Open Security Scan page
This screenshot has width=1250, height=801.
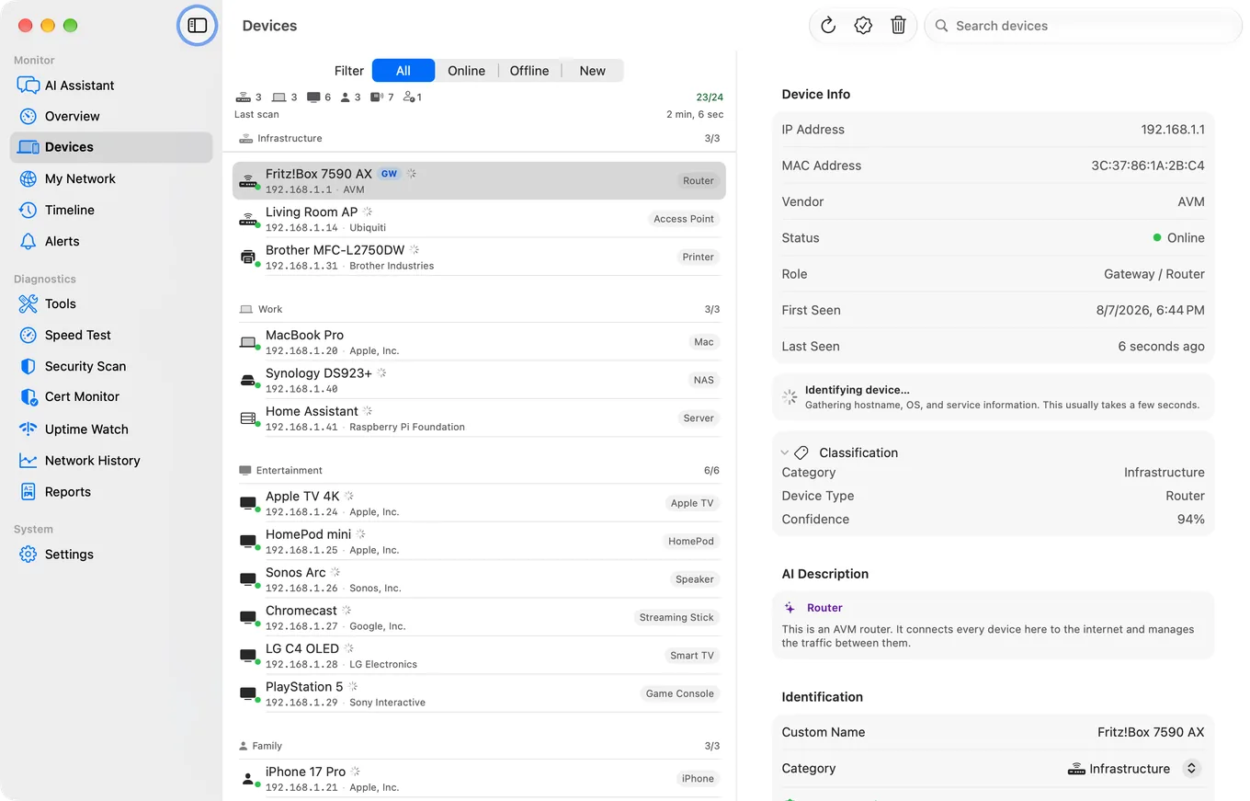point(111,366)
